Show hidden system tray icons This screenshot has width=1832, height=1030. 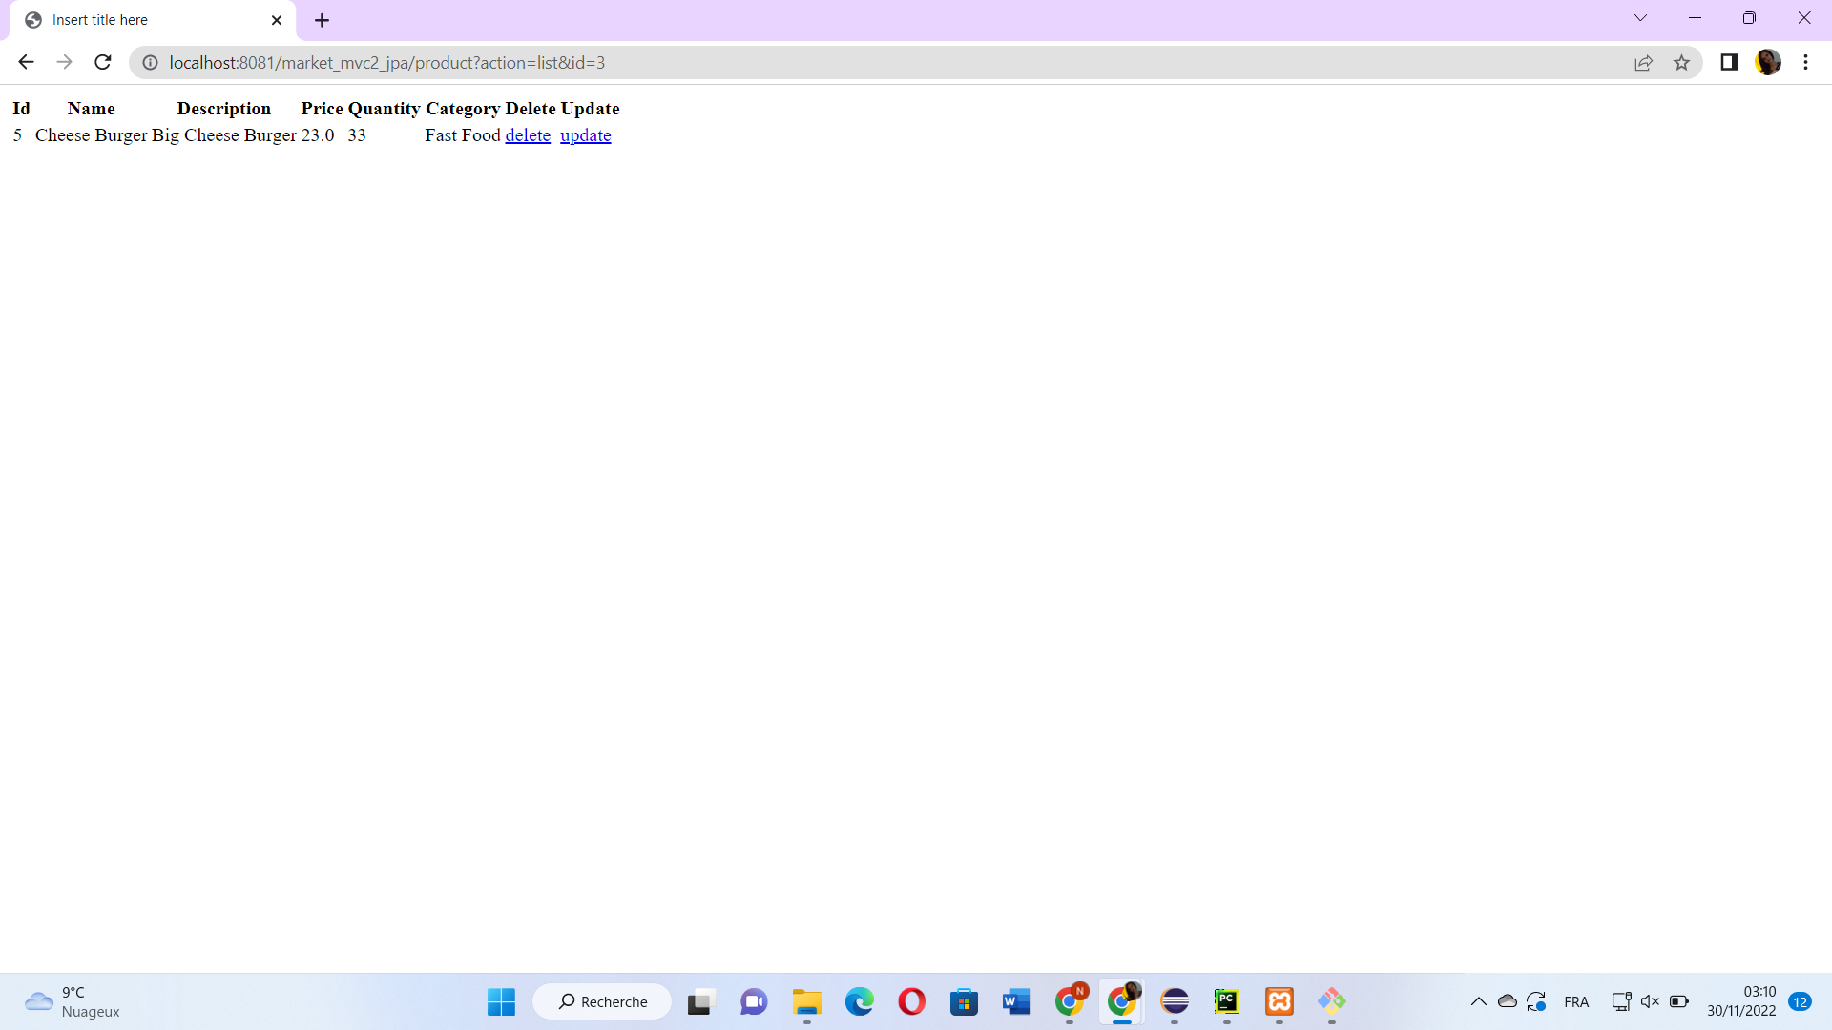pyautogui.click(x=1478, y=1001)
